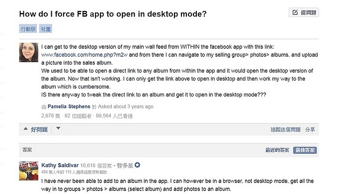This screenshot has height=194, width=338.
Task: Click the 分享 share link
Action: [310, 130]
